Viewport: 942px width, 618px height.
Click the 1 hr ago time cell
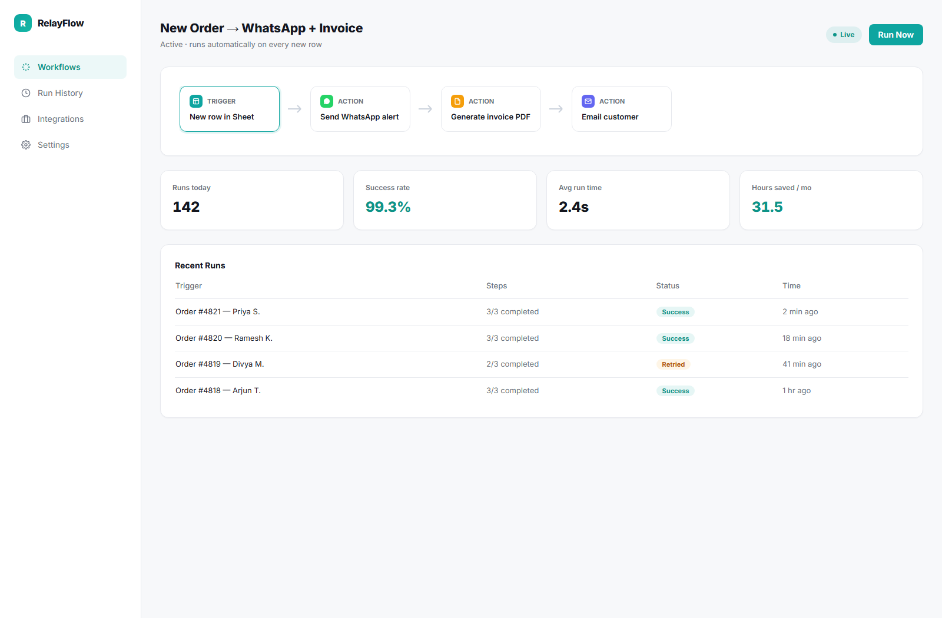click(x=797, y=391)
